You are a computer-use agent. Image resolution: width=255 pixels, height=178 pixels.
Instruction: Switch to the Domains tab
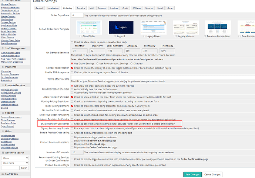[x=80, y=8]
